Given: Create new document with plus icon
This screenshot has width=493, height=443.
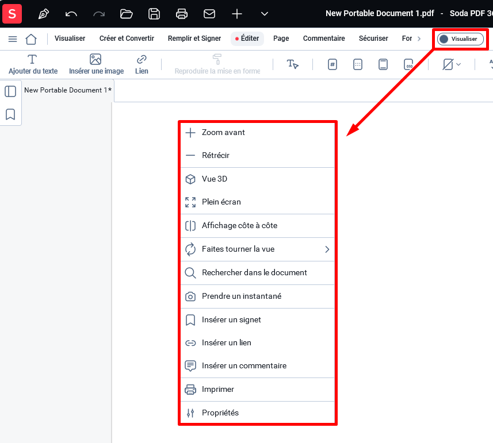Looking at the screenshot, I should click(x=237, y=14).
